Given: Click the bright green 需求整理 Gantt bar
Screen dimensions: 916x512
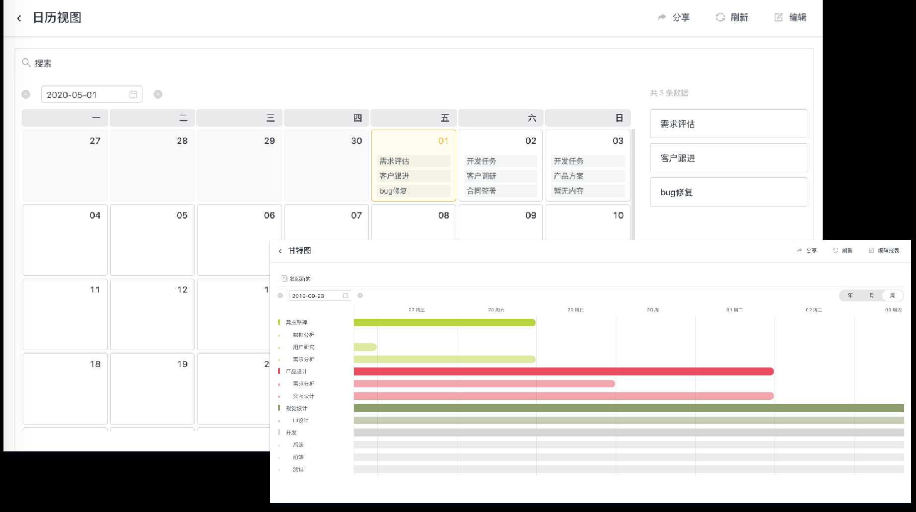Looking at the screenshot, I should pyautogui.click(x=445, y=323).
